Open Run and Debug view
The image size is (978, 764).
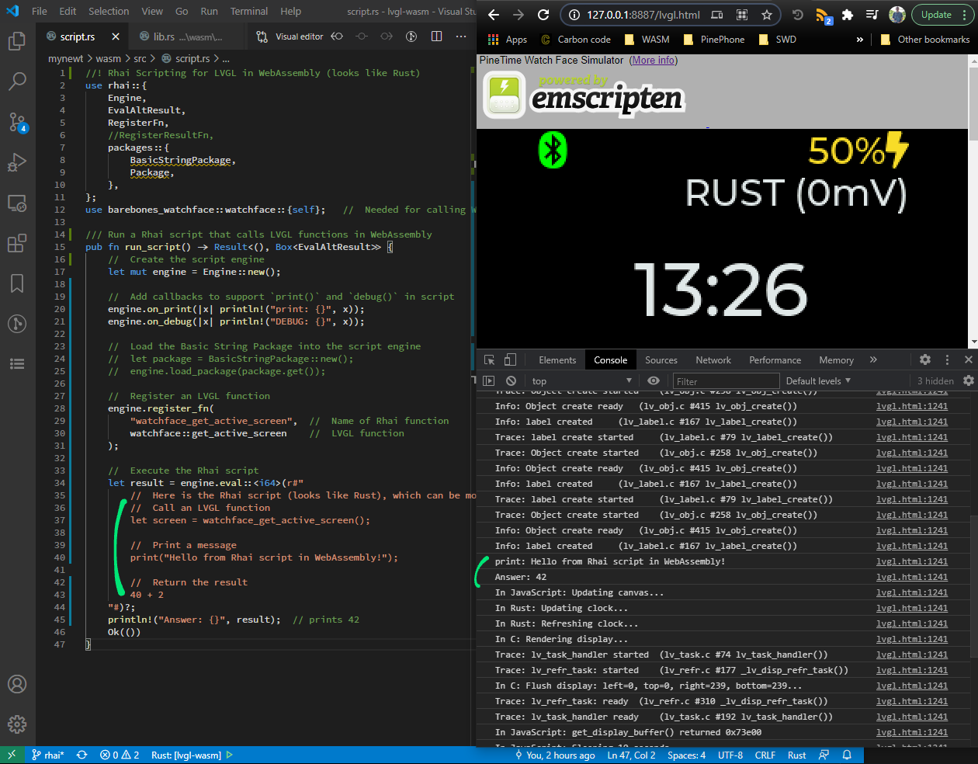[x=17, y=162]
